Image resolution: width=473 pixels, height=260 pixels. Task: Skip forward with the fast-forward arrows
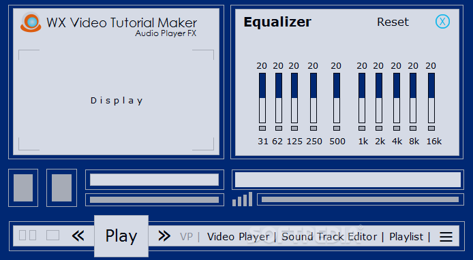pos(164,236)
